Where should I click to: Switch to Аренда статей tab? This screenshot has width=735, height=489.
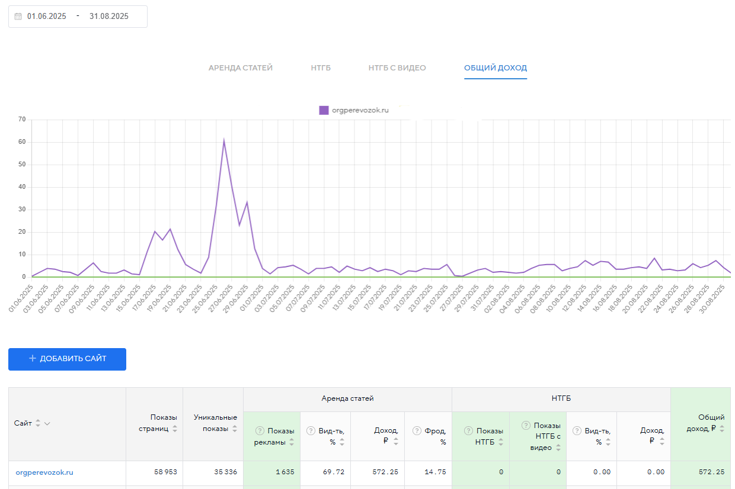(x=241, y=68)
